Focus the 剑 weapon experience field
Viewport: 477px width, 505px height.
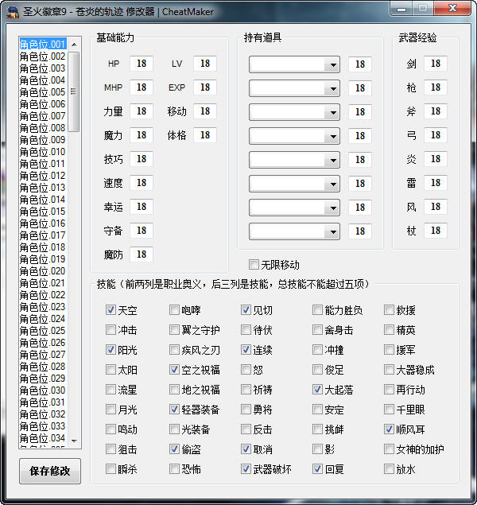pos(435,64)
